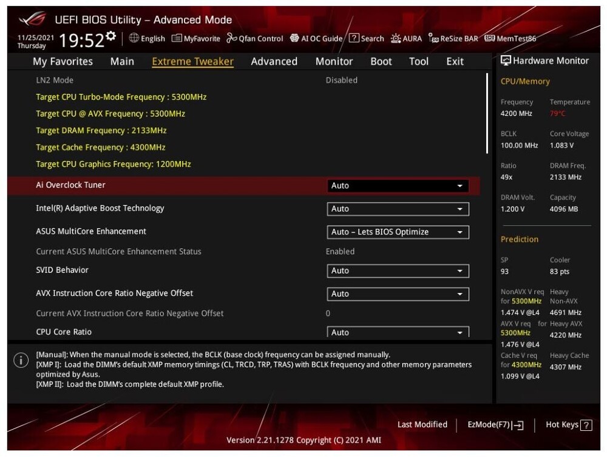
Task: Open date and time settings gear
Action: pyautogui.click(x=111, y=36)
